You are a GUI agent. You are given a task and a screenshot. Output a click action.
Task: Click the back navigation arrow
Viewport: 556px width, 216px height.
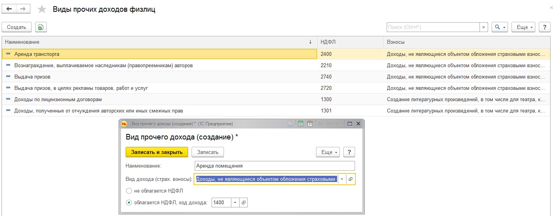(x=9, y=9)
